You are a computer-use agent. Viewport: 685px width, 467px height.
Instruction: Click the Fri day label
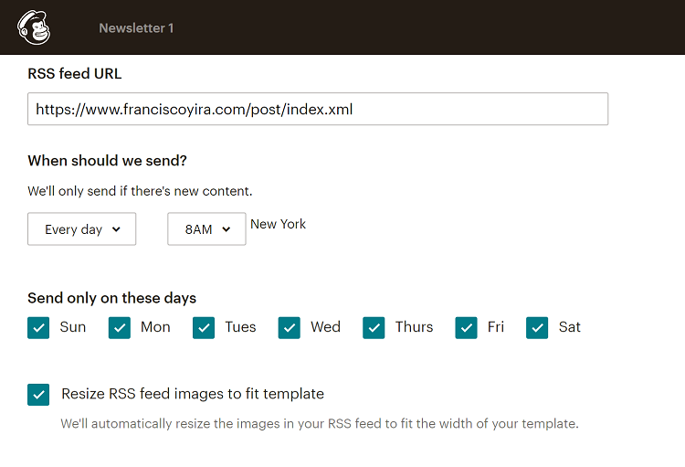(x=496, y=327)
